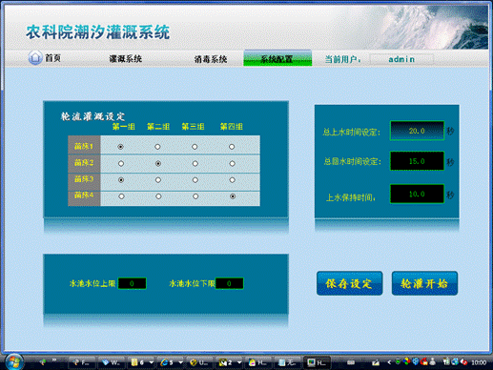493x370 pixels.
Task: Select 第三组 radio for 苗床3
Action: (195, 180)
